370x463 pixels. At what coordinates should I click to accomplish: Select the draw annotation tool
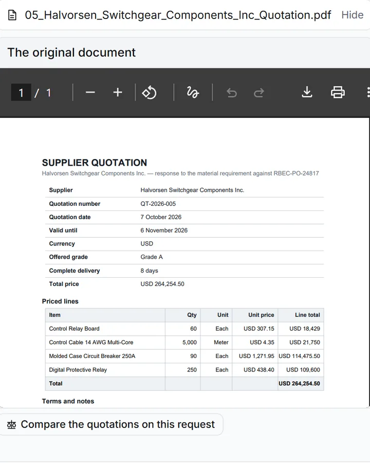(x=193, y=93)
